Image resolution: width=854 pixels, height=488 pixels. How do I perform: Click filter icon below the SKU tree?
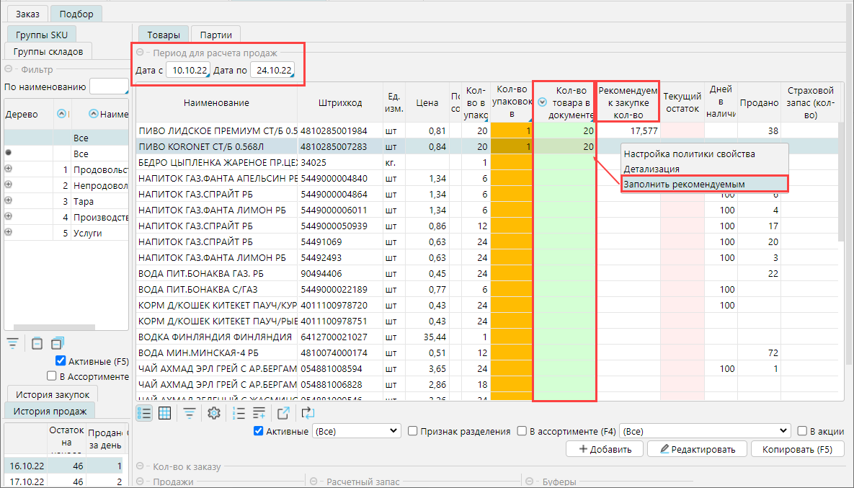[x=12, y=343]
